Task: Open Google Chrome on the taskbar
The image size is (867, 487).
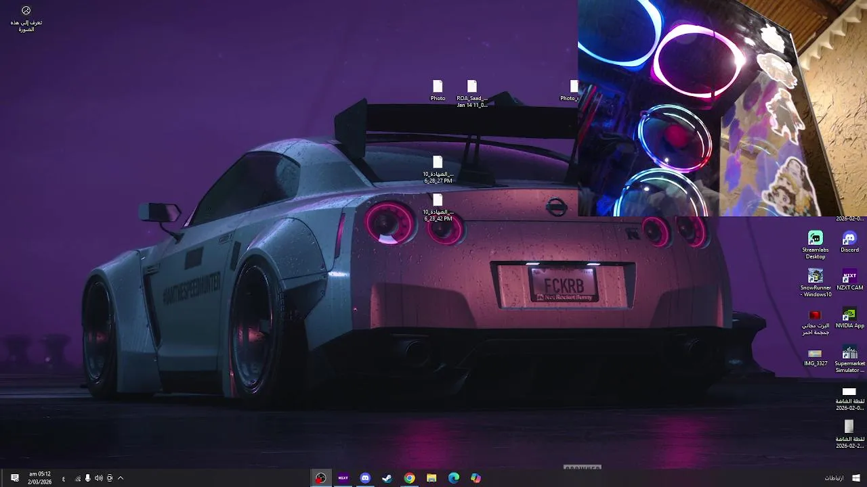Action: tap(410, 478)
